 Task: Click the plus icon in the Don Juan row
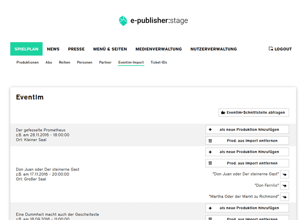tap(210, 152)
